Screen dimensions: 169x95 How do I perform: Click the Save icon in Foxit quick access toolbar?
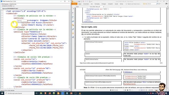[x=77, y=2]
